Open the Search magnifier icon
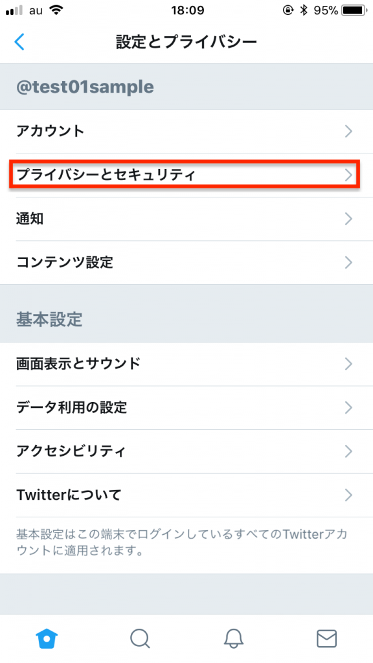This screenshot has height=663, width=373. click(x=140, y=638)
